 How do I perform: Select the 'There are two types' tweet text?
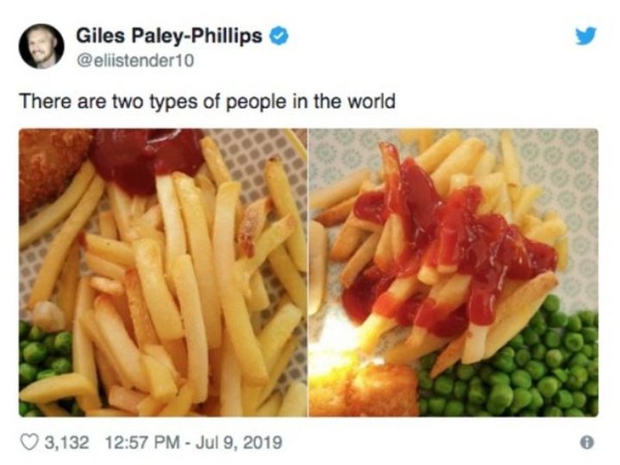coord(208,101)
